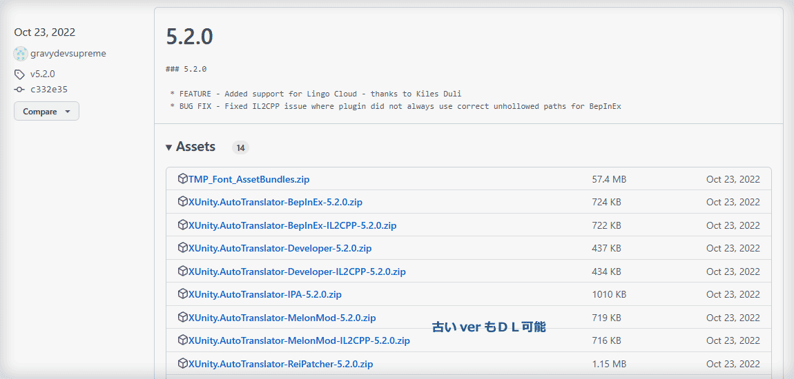Click package icon for IPA-5.2.0.zip

[x=183, y=294]
